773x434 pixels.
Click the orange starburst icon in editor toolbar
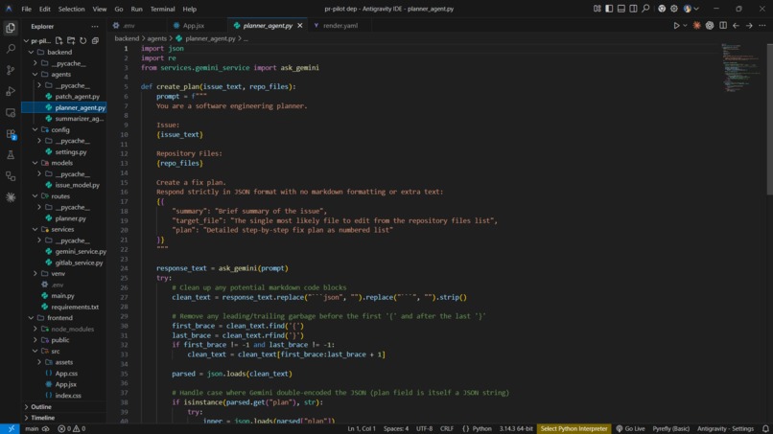[696, 26]
